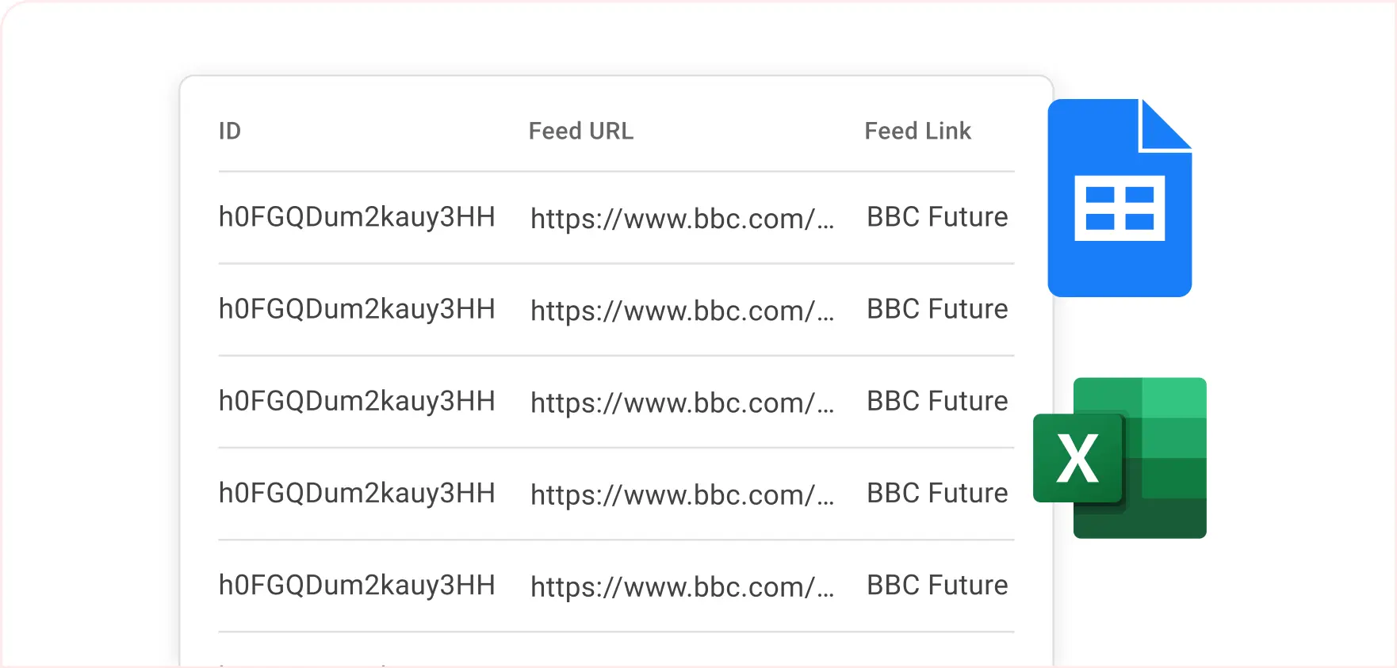
Task: Select the second row's ID value
Action: pyautogui.click(x=357, y=309)
